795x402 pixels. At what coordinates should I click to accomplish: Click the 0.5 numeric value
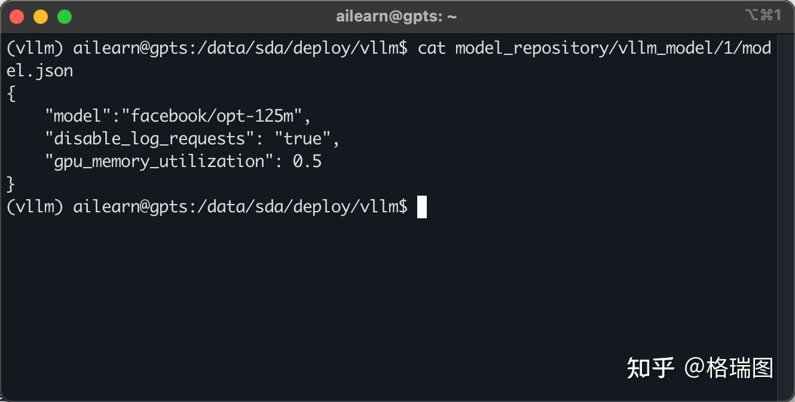pos(307,162)
